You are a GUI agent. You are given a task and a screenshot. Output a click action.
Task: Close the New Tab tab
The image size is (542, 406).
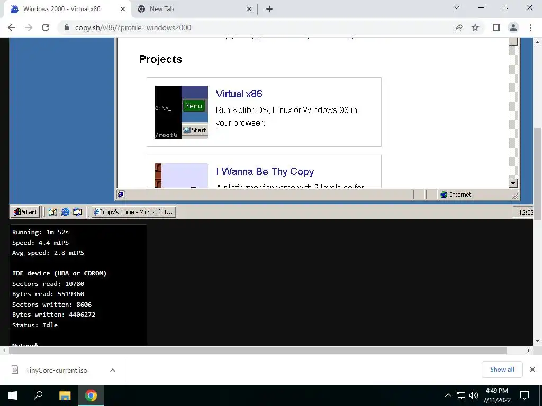pyautogui.click(x=249, y=10)
